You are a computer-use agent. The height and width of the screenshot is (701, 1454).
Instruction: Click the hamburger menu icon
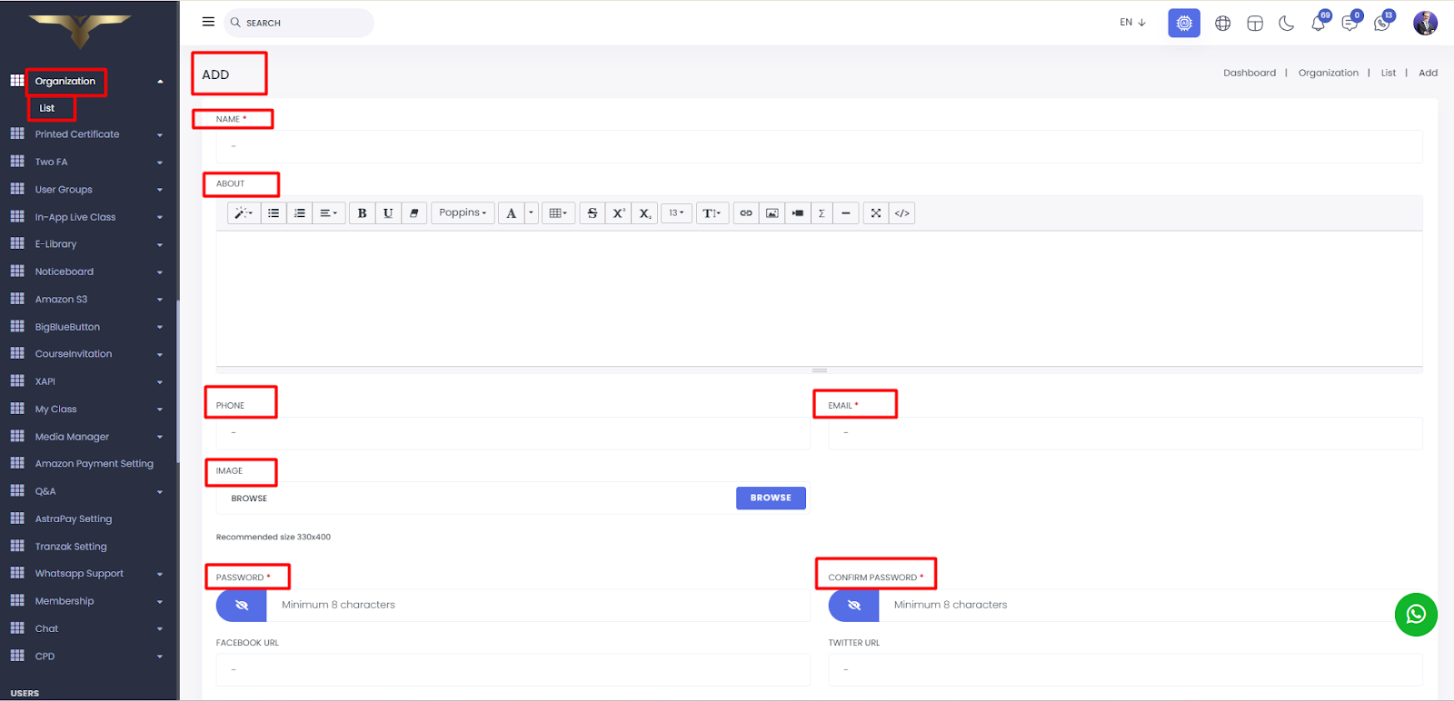[208, 22]
